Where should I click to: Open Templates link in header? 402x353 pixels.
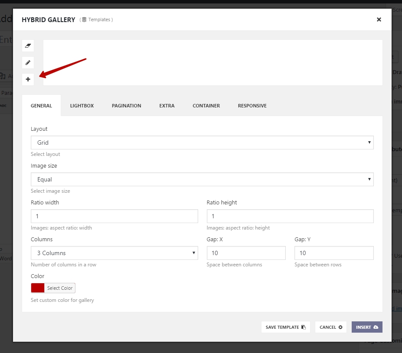point(96,20)
